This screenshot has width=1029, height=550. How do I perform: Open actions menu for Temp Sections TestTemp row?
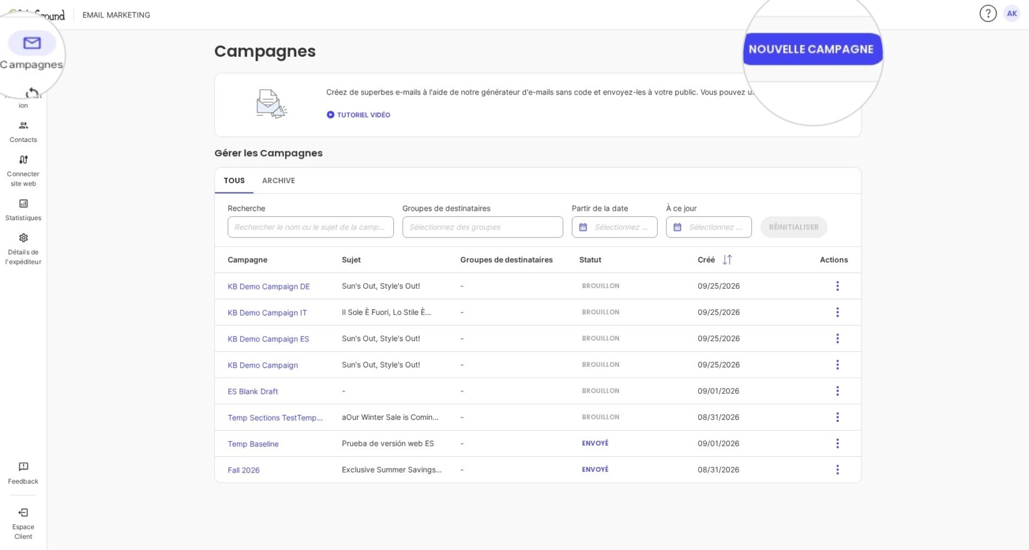(837, 417)
